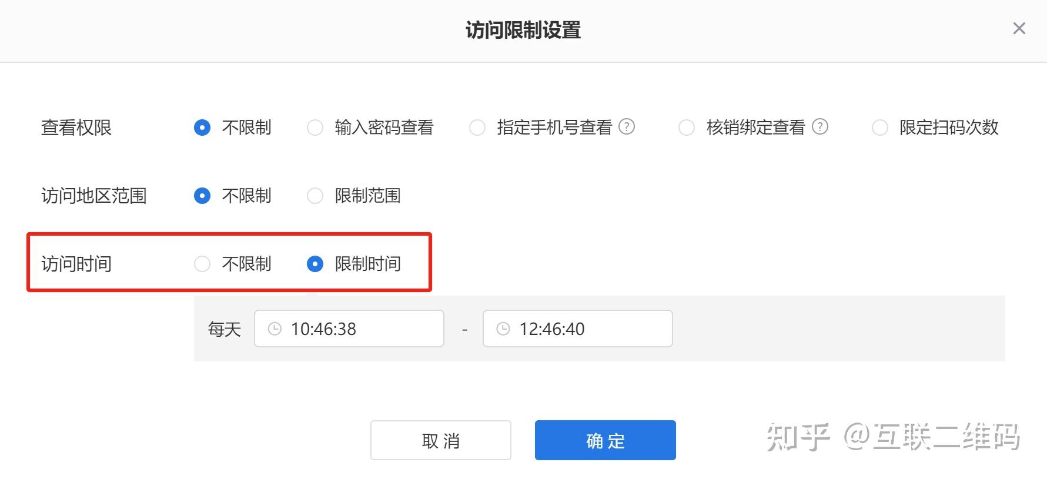Screen dimensions: 1047x479
Task: Select 指定手机号查看 radio option
Action: [x=477, y=128]
